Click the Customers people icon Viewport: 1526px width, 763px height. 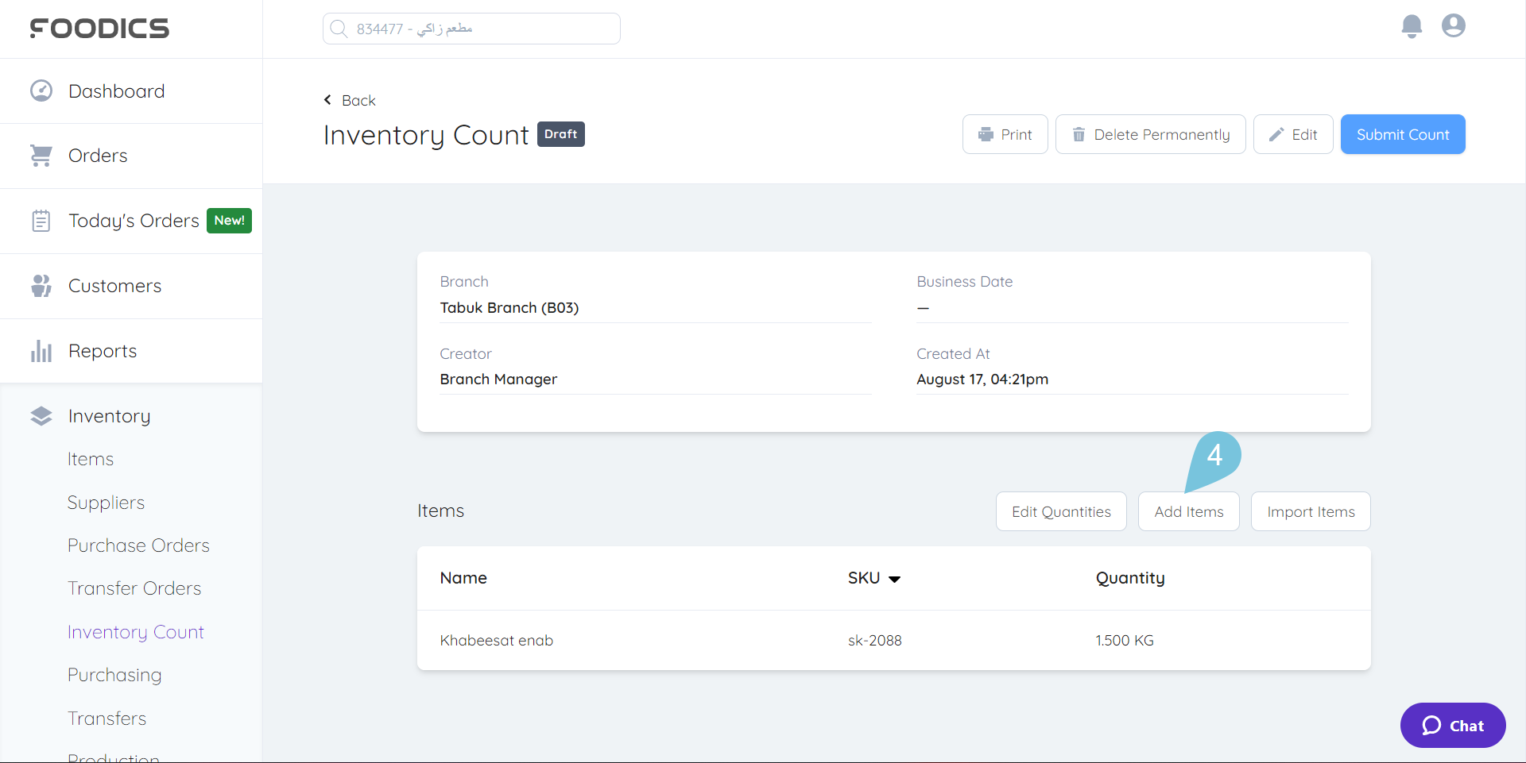[x=41, y=286]
